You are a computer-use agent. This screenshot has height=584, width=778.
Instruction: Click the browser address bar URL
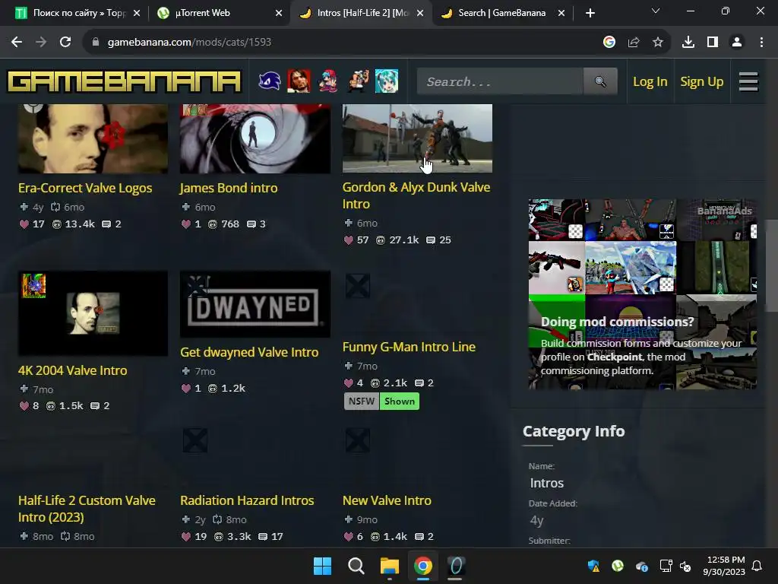pos(189,43)
